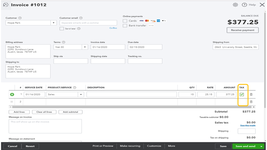
Task: Check the Send later checkbox
Action: [x=62, y=29]
